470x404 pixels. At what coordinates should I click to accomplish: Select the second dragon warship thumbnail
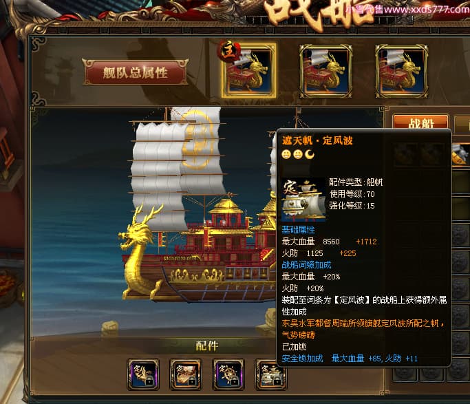coord(325,72)
